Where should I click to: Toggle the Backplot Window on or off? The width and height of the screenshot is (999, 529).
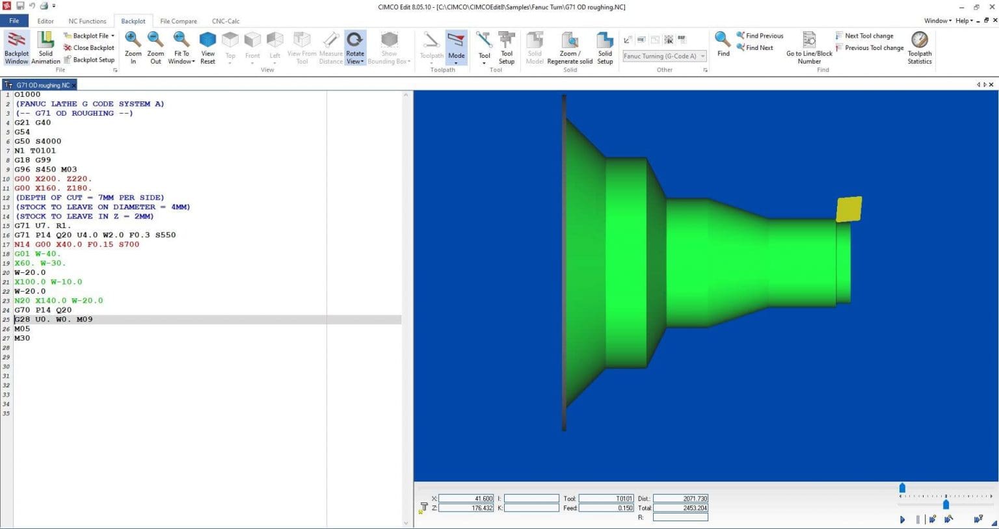16,47
